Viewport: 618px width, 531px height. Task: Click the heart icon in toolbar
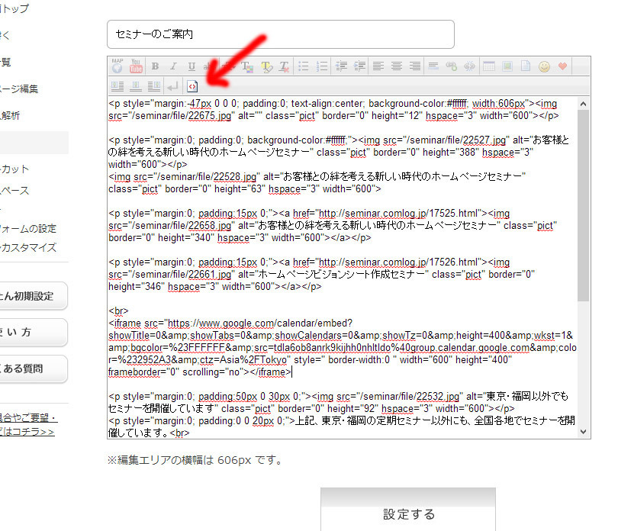[x=563, y=66]
